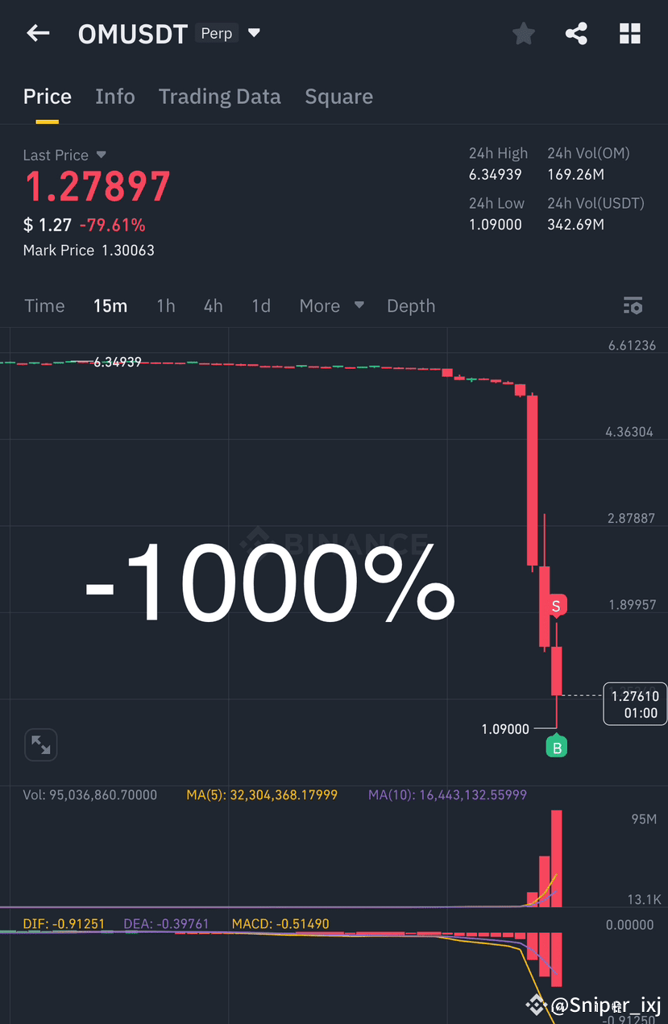Click the green B buy marker on chart
The image size is (668, 1024).
(556, 746)
